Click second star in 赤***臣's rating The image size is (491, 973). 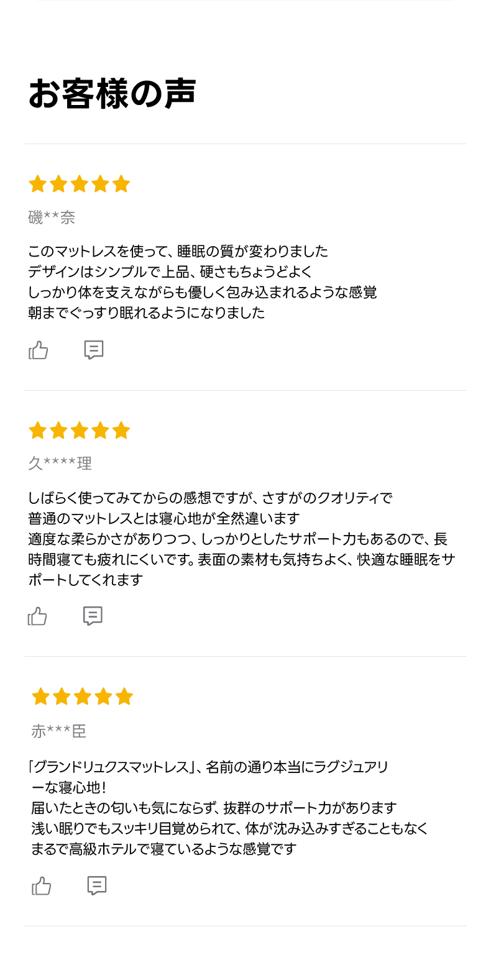[62, 697]
